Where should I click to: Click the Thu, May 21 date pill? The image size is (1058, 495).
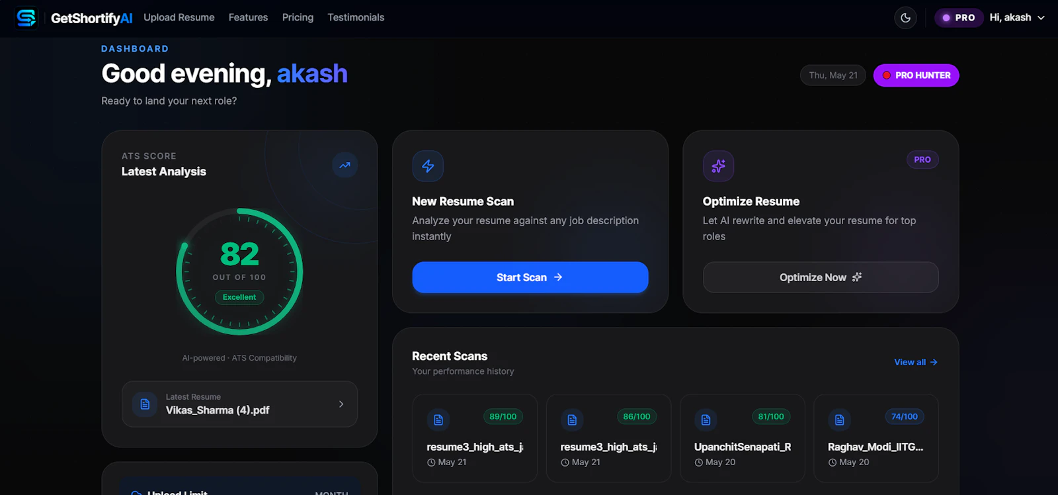tap(833, 75)
